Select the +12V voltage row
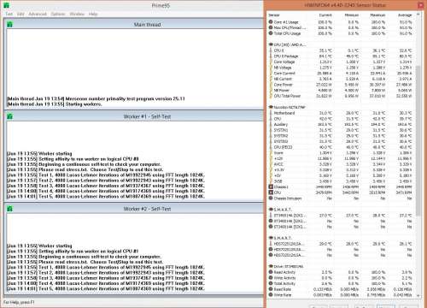The image size is (427, 308). tap(342, 158)
